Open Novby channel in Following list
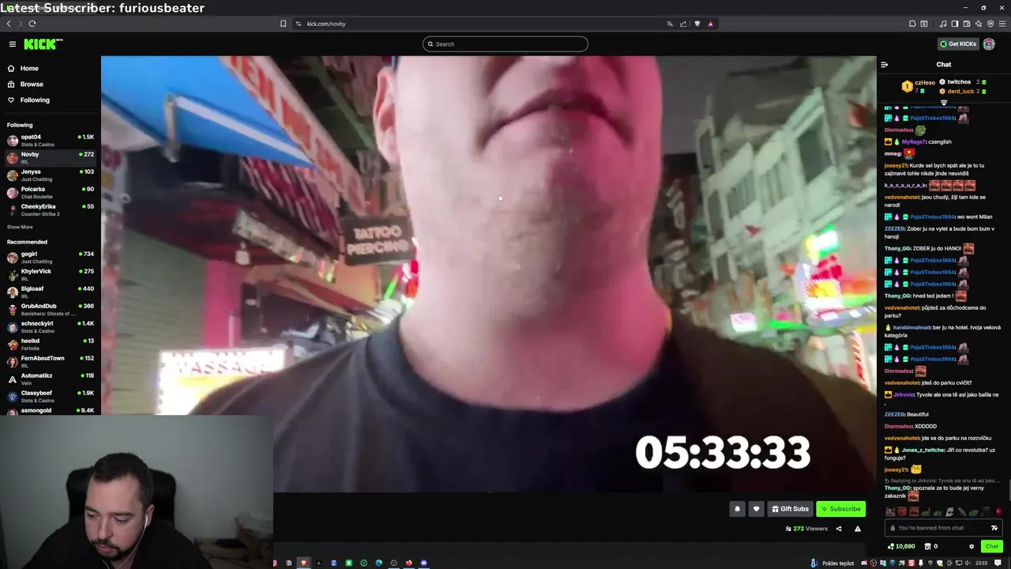This screenshot has height=569, width=1011. [51, 158]
